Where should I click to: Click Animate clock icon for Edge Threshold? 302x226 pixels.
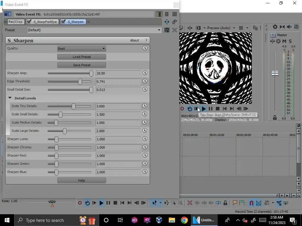[x=145, y=81]
